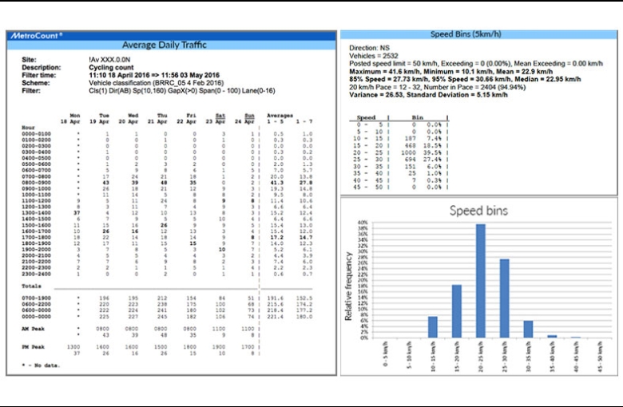Select the '0700-1900' totals row label
623x407 pixels.
click(36, 298)
